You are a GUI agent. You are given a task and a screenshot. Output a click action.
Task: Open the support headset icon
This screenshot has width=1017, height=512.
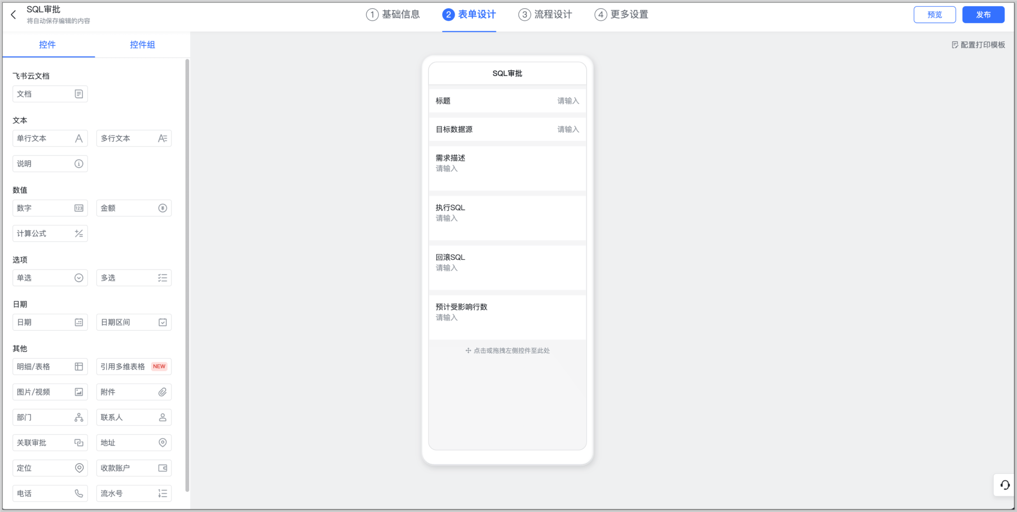[1004, 485]
